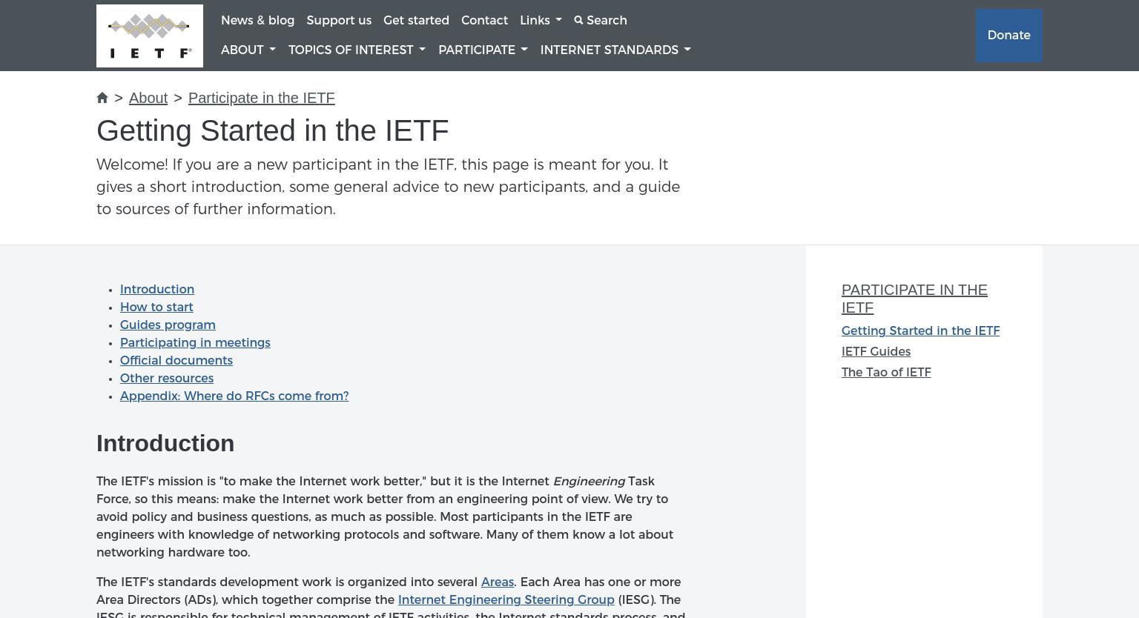This screenshot has width=1139, height=618.
Task: Click the About breadcrumb link
Action: (148, 98)
